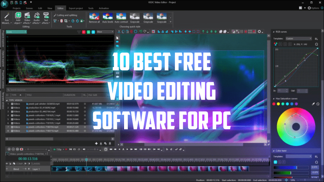Click the download resource icon
Image resolution: width=324 pixels, height=182 pixels.
click(x=101, y=143)
